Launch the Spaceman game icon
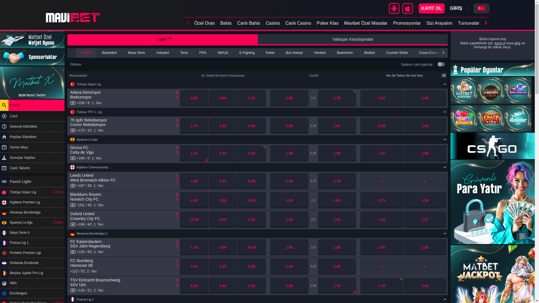Viewport: 539px width, 303px height. pos(518,91)
